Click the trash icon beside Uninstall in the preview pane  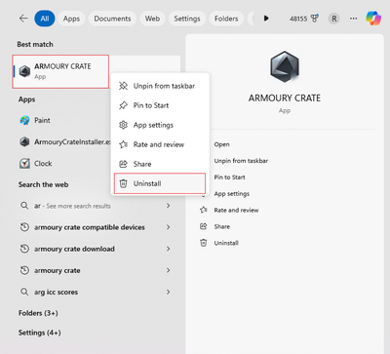[204, 243]
